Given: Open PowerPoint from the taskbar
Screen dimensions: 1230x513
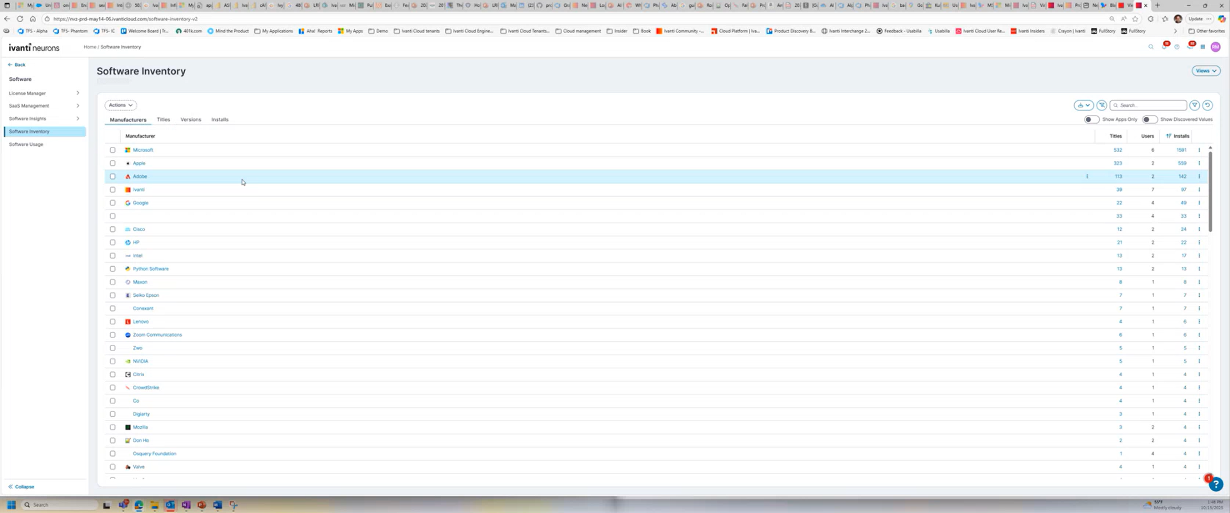Looking at the screenshot, I should (x=201, y=505).
